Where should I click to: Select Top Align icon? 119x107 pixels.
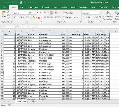click(45, 13)
